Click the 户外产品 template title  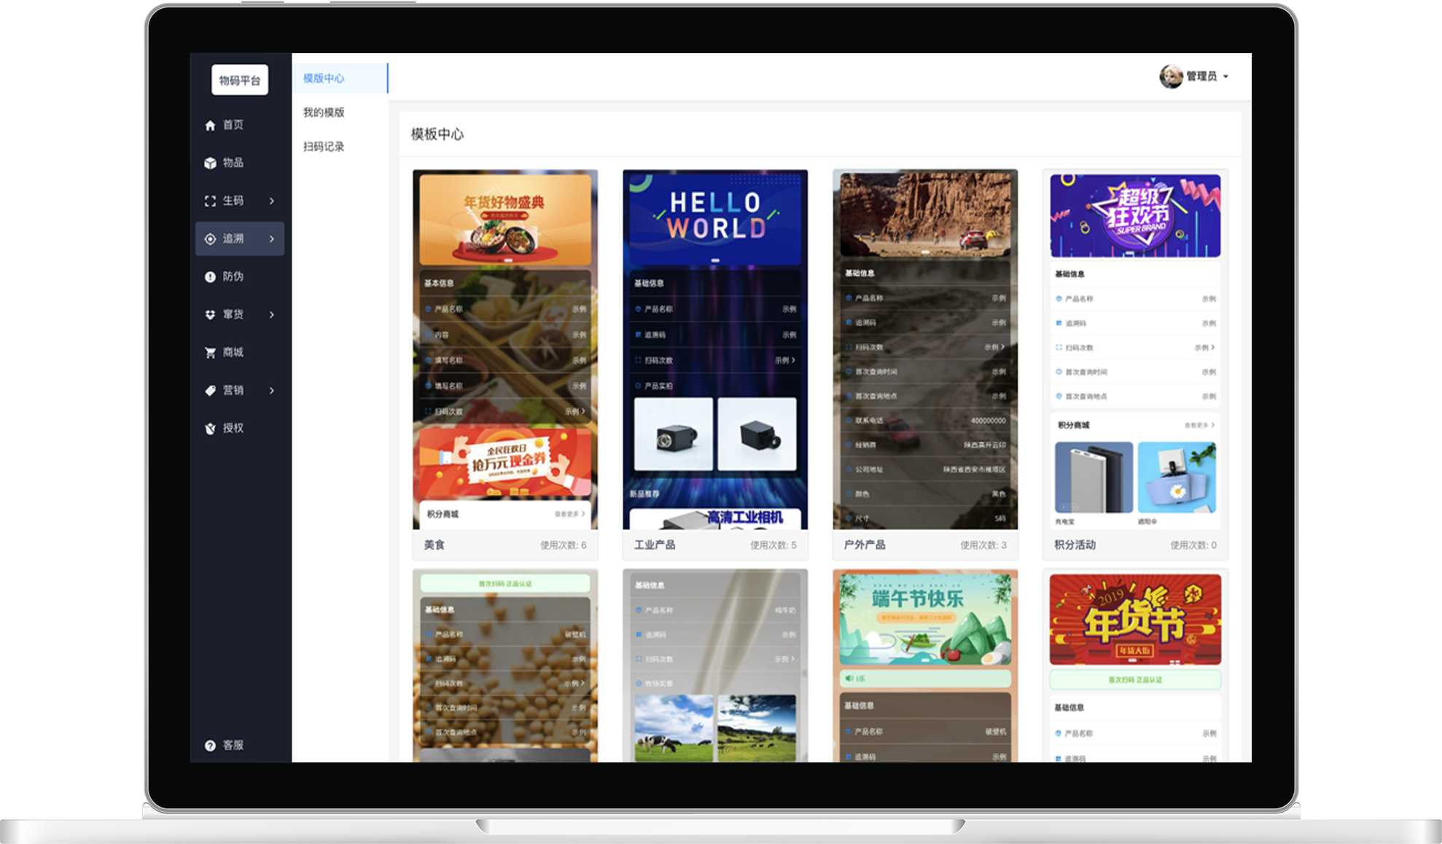(865, 545)
